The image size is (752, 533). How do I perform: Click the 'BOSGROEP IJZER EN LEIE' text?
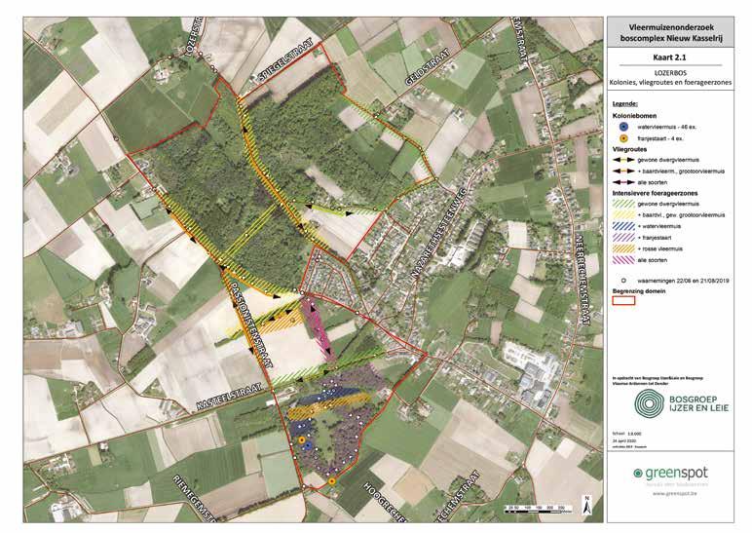click(x=698, y=403)
